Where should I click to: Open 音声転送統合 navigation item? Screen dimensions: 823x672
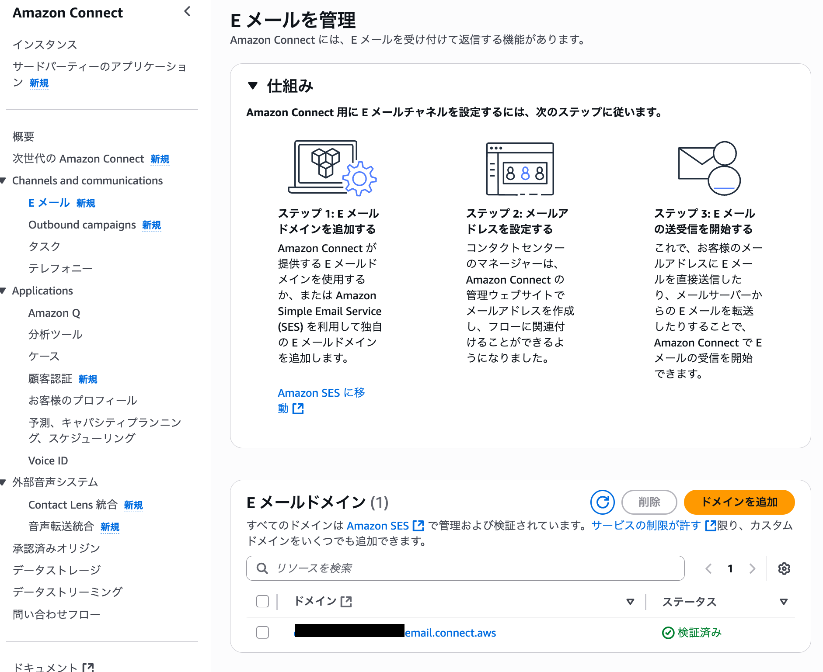coord(61,527)
